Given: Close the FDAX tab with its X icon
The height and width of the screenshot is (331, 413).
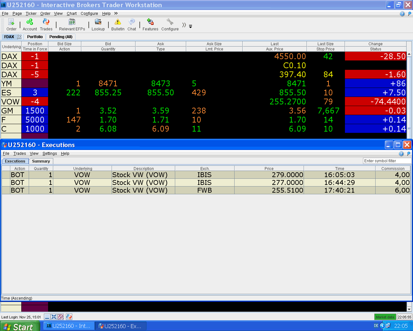Looking at the screenshot, I should [19, 37].
